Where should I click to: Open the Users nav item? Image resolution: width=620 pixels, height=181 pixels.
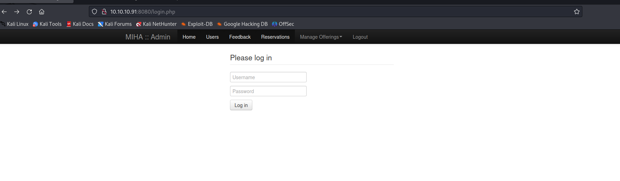[212, 37]
